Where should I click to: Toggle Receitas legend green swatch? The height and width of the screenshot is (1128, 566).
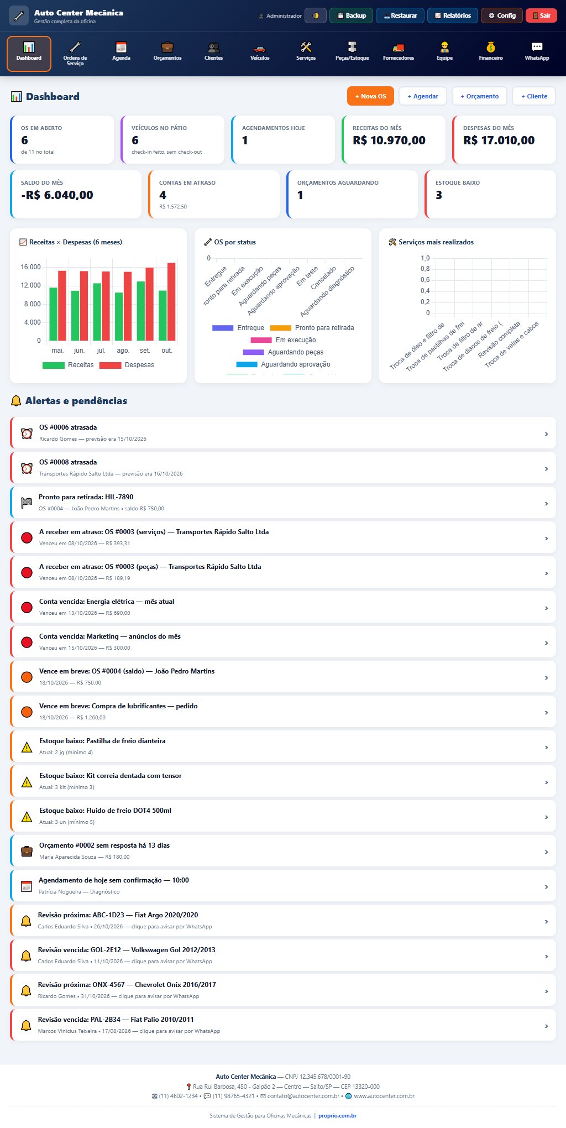pos(53,365)
